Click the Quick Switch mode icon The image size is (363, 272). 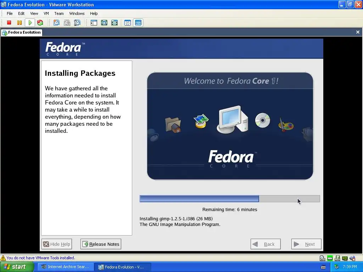pyautogui.click(x=104, y=23)
